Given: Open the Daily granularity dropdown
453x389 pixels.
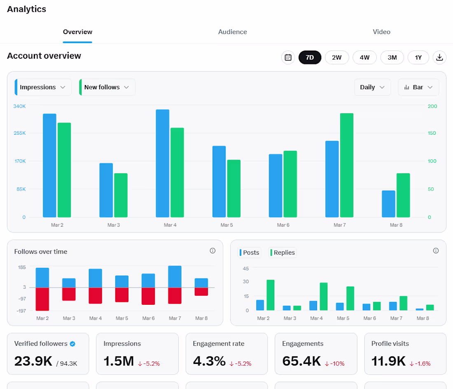Looking at the screenshot, I should pyautogui.click(x=372, y=87).
